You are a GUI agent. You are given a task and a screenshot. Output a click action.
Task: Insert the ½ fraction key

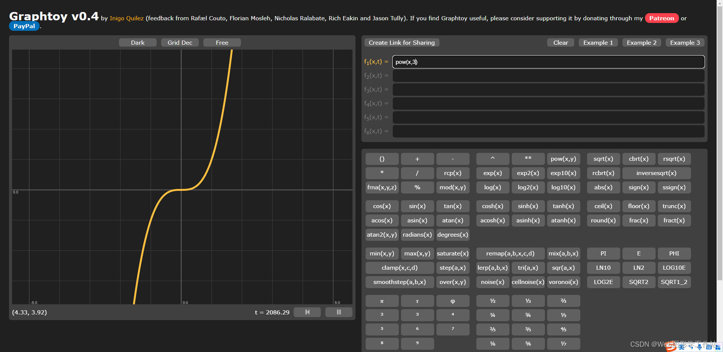pos(493,301)
